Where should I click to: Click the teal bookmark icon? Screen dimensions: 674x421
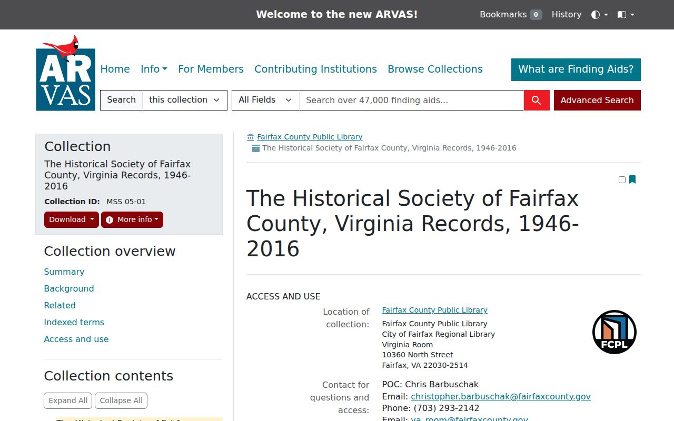[632, 179]
